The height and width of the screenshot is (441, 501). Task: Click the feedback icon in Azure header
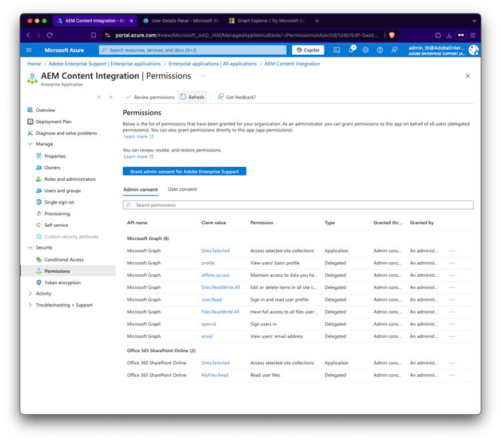tap(394, 50)
